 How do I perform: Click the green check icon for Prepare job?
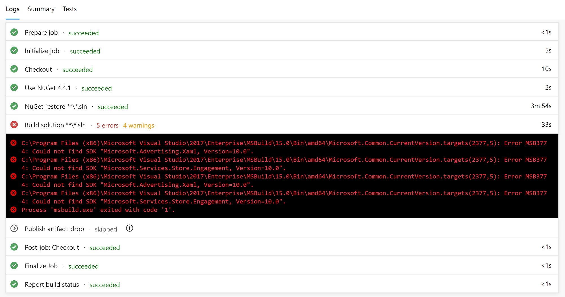pos(14,32)
